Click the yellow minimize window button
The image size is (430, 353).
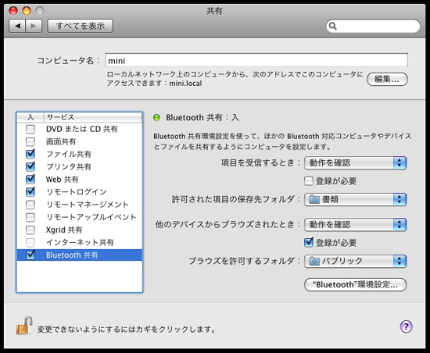coord(27,11)
